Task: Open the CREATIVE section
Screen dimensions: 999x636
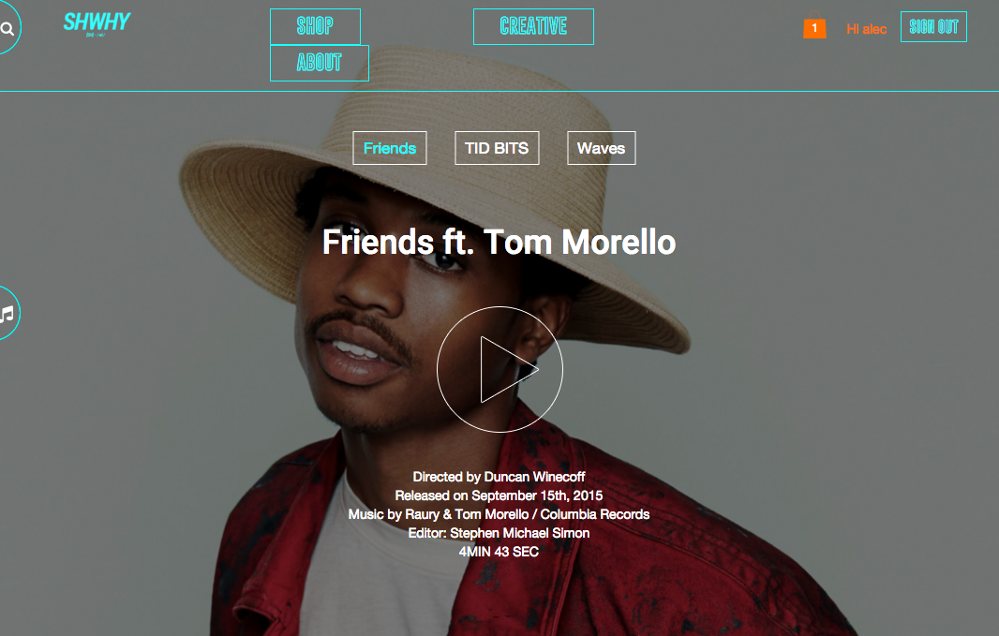Action: (x=534, y=27)
